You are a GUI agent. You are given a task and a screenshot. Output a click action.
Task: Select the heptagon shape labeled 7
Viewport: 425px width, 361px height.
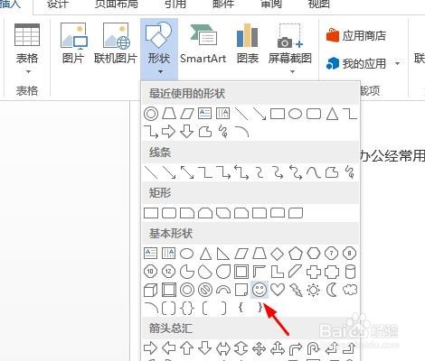332,254
